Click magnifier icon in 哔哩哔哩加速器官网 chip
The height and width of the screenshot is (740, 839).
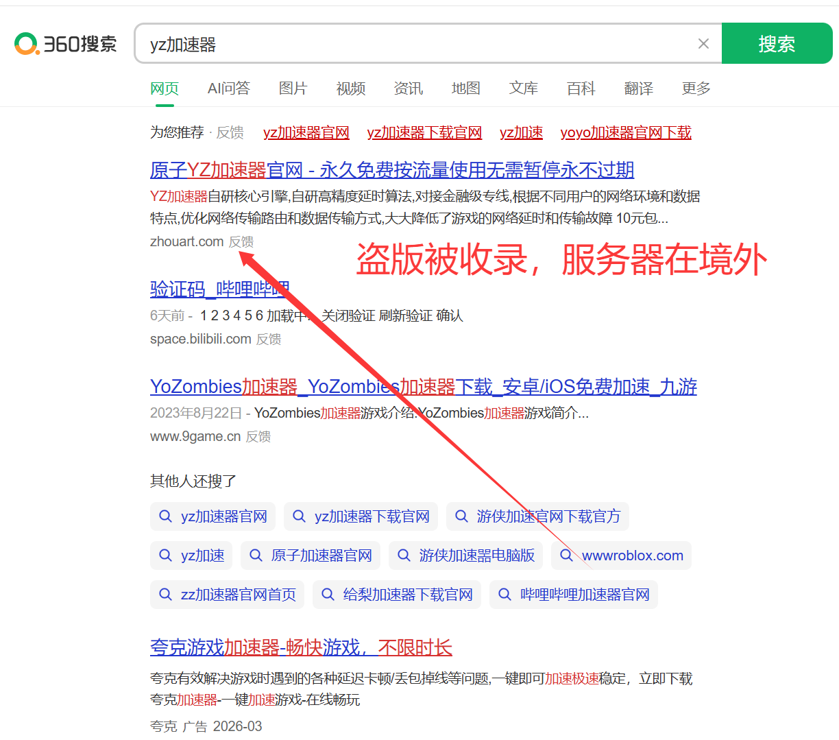(x=504, y=595)
